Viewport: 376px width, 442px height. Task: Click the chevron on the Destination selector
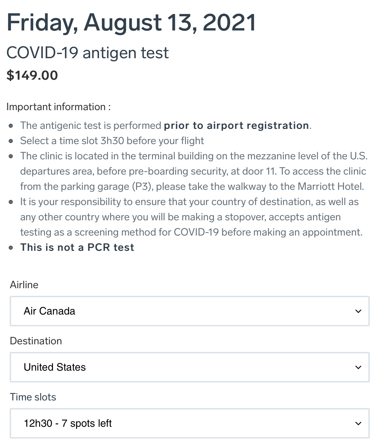click(x=358, y=368)
